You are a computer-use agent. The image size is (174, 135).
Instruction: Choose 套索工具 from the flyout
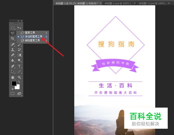[33, 33]
